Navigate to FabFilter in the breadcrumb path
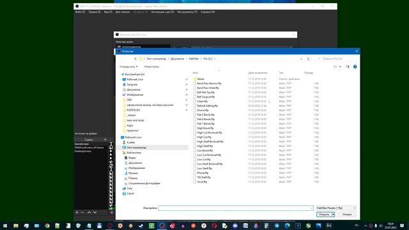 pos(194,59)
